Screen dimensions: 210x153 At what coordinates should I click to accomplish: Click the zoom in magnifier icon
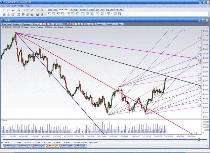[x=68, y=24]
